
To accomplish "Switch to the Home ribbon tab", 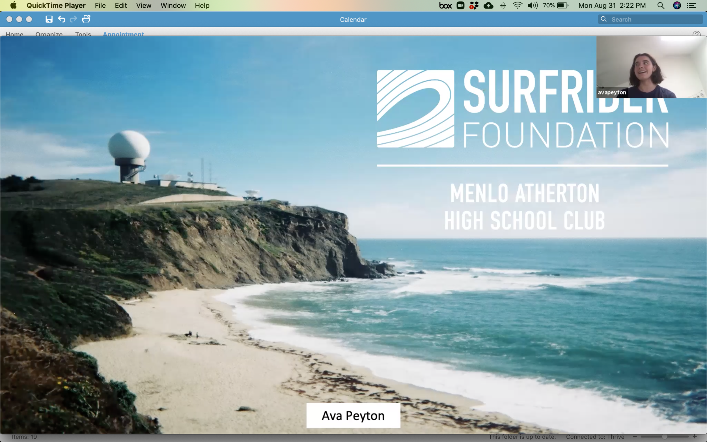I will 14,34.
